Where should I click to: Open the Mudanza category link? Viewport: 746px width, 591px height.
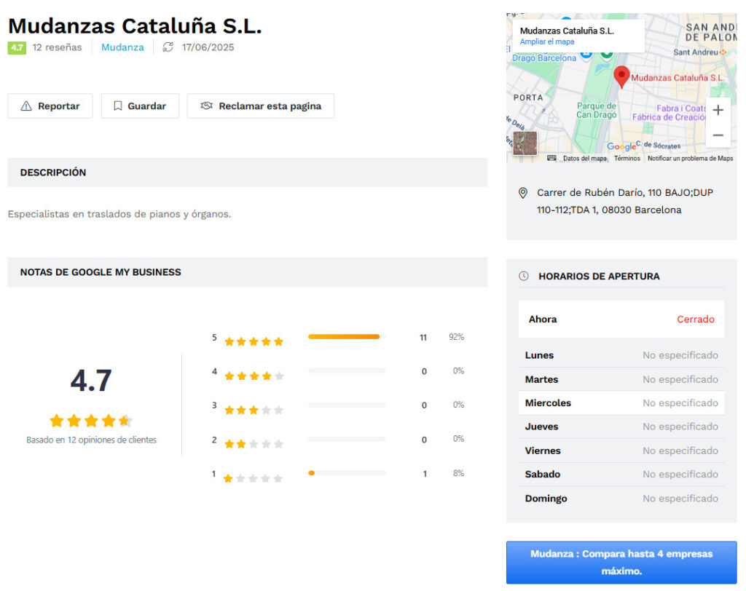pyautogui.click(x=122, y=47)
